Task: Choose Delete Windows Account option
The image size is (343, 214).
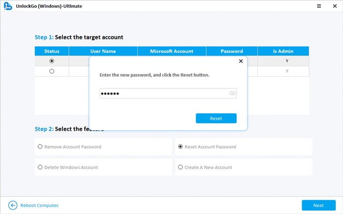Action: [40, 167]
